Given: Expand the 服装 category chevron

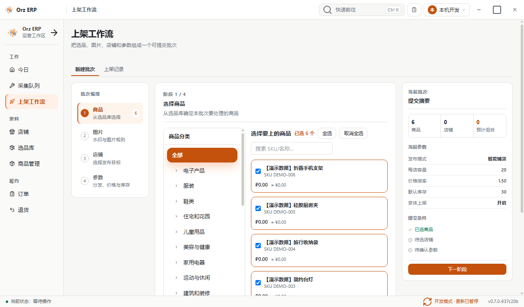Looking at the screenshot, I should (176, 186).
